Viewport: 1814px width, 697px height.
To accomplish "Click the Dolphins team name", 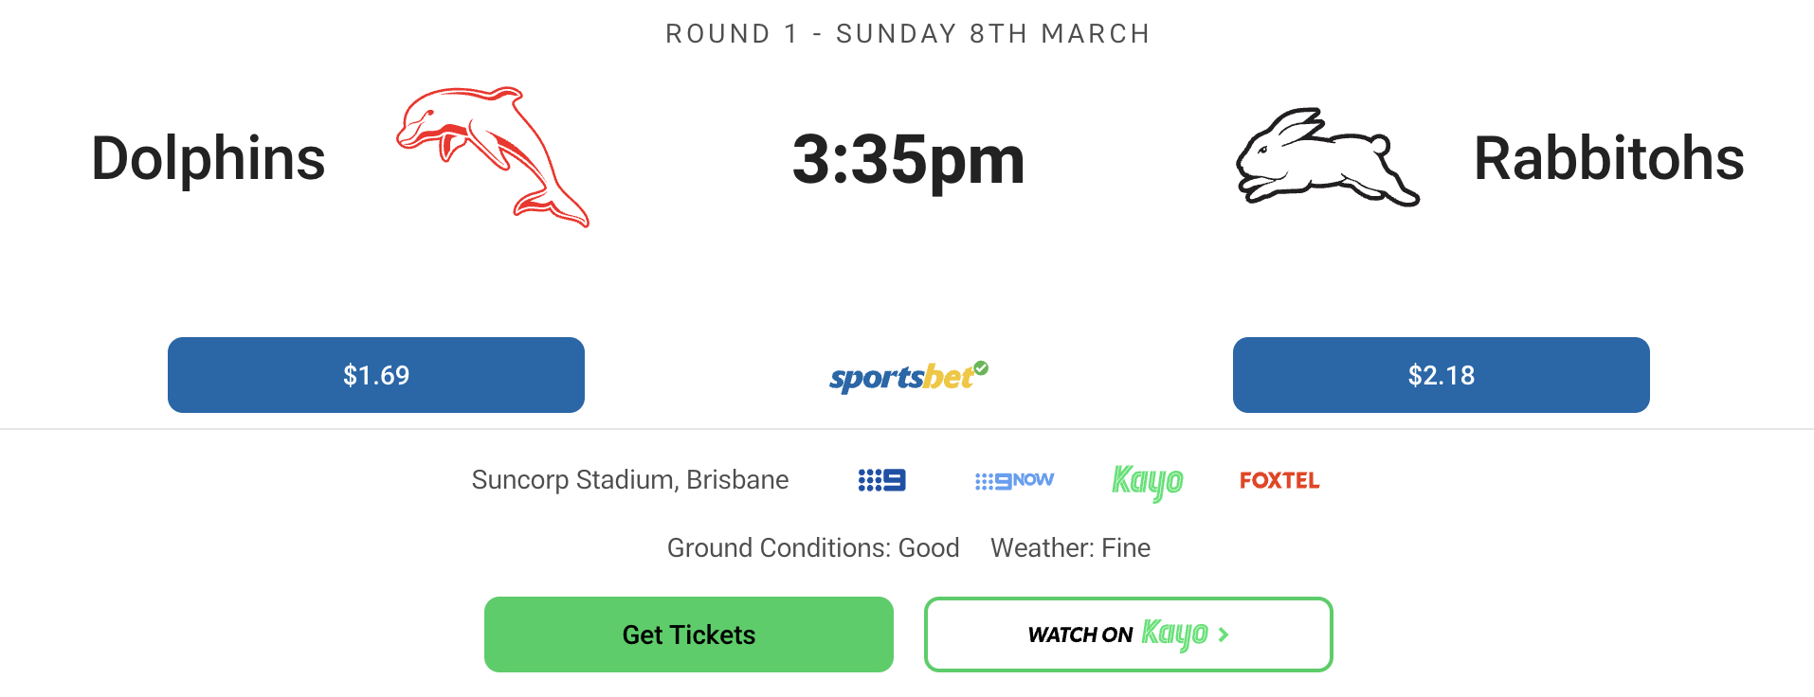I will [x=209, y=158].
